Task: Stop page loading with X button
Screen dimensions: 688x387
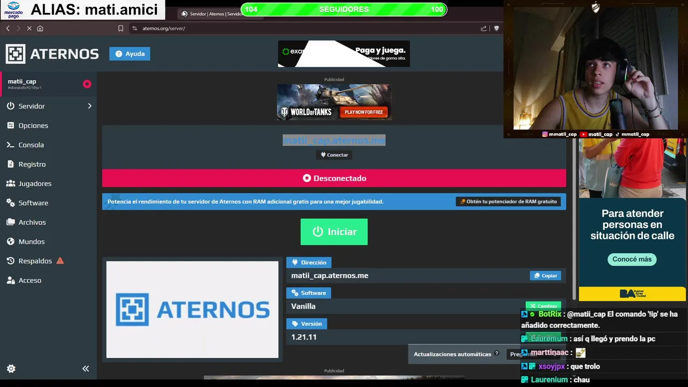Action: (x=29, y=28)
